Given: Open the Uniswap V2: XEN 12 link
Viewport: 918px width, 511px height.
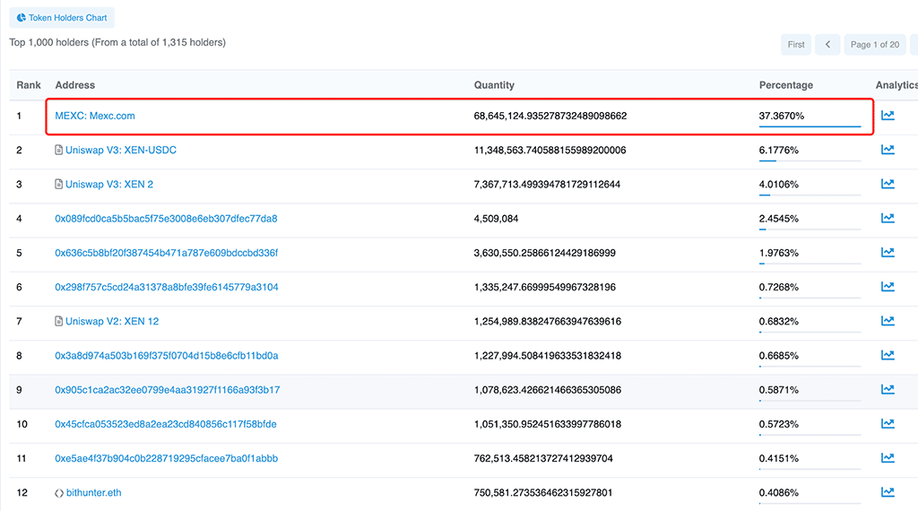Looking at the screenshot, I should click(112, 321).
